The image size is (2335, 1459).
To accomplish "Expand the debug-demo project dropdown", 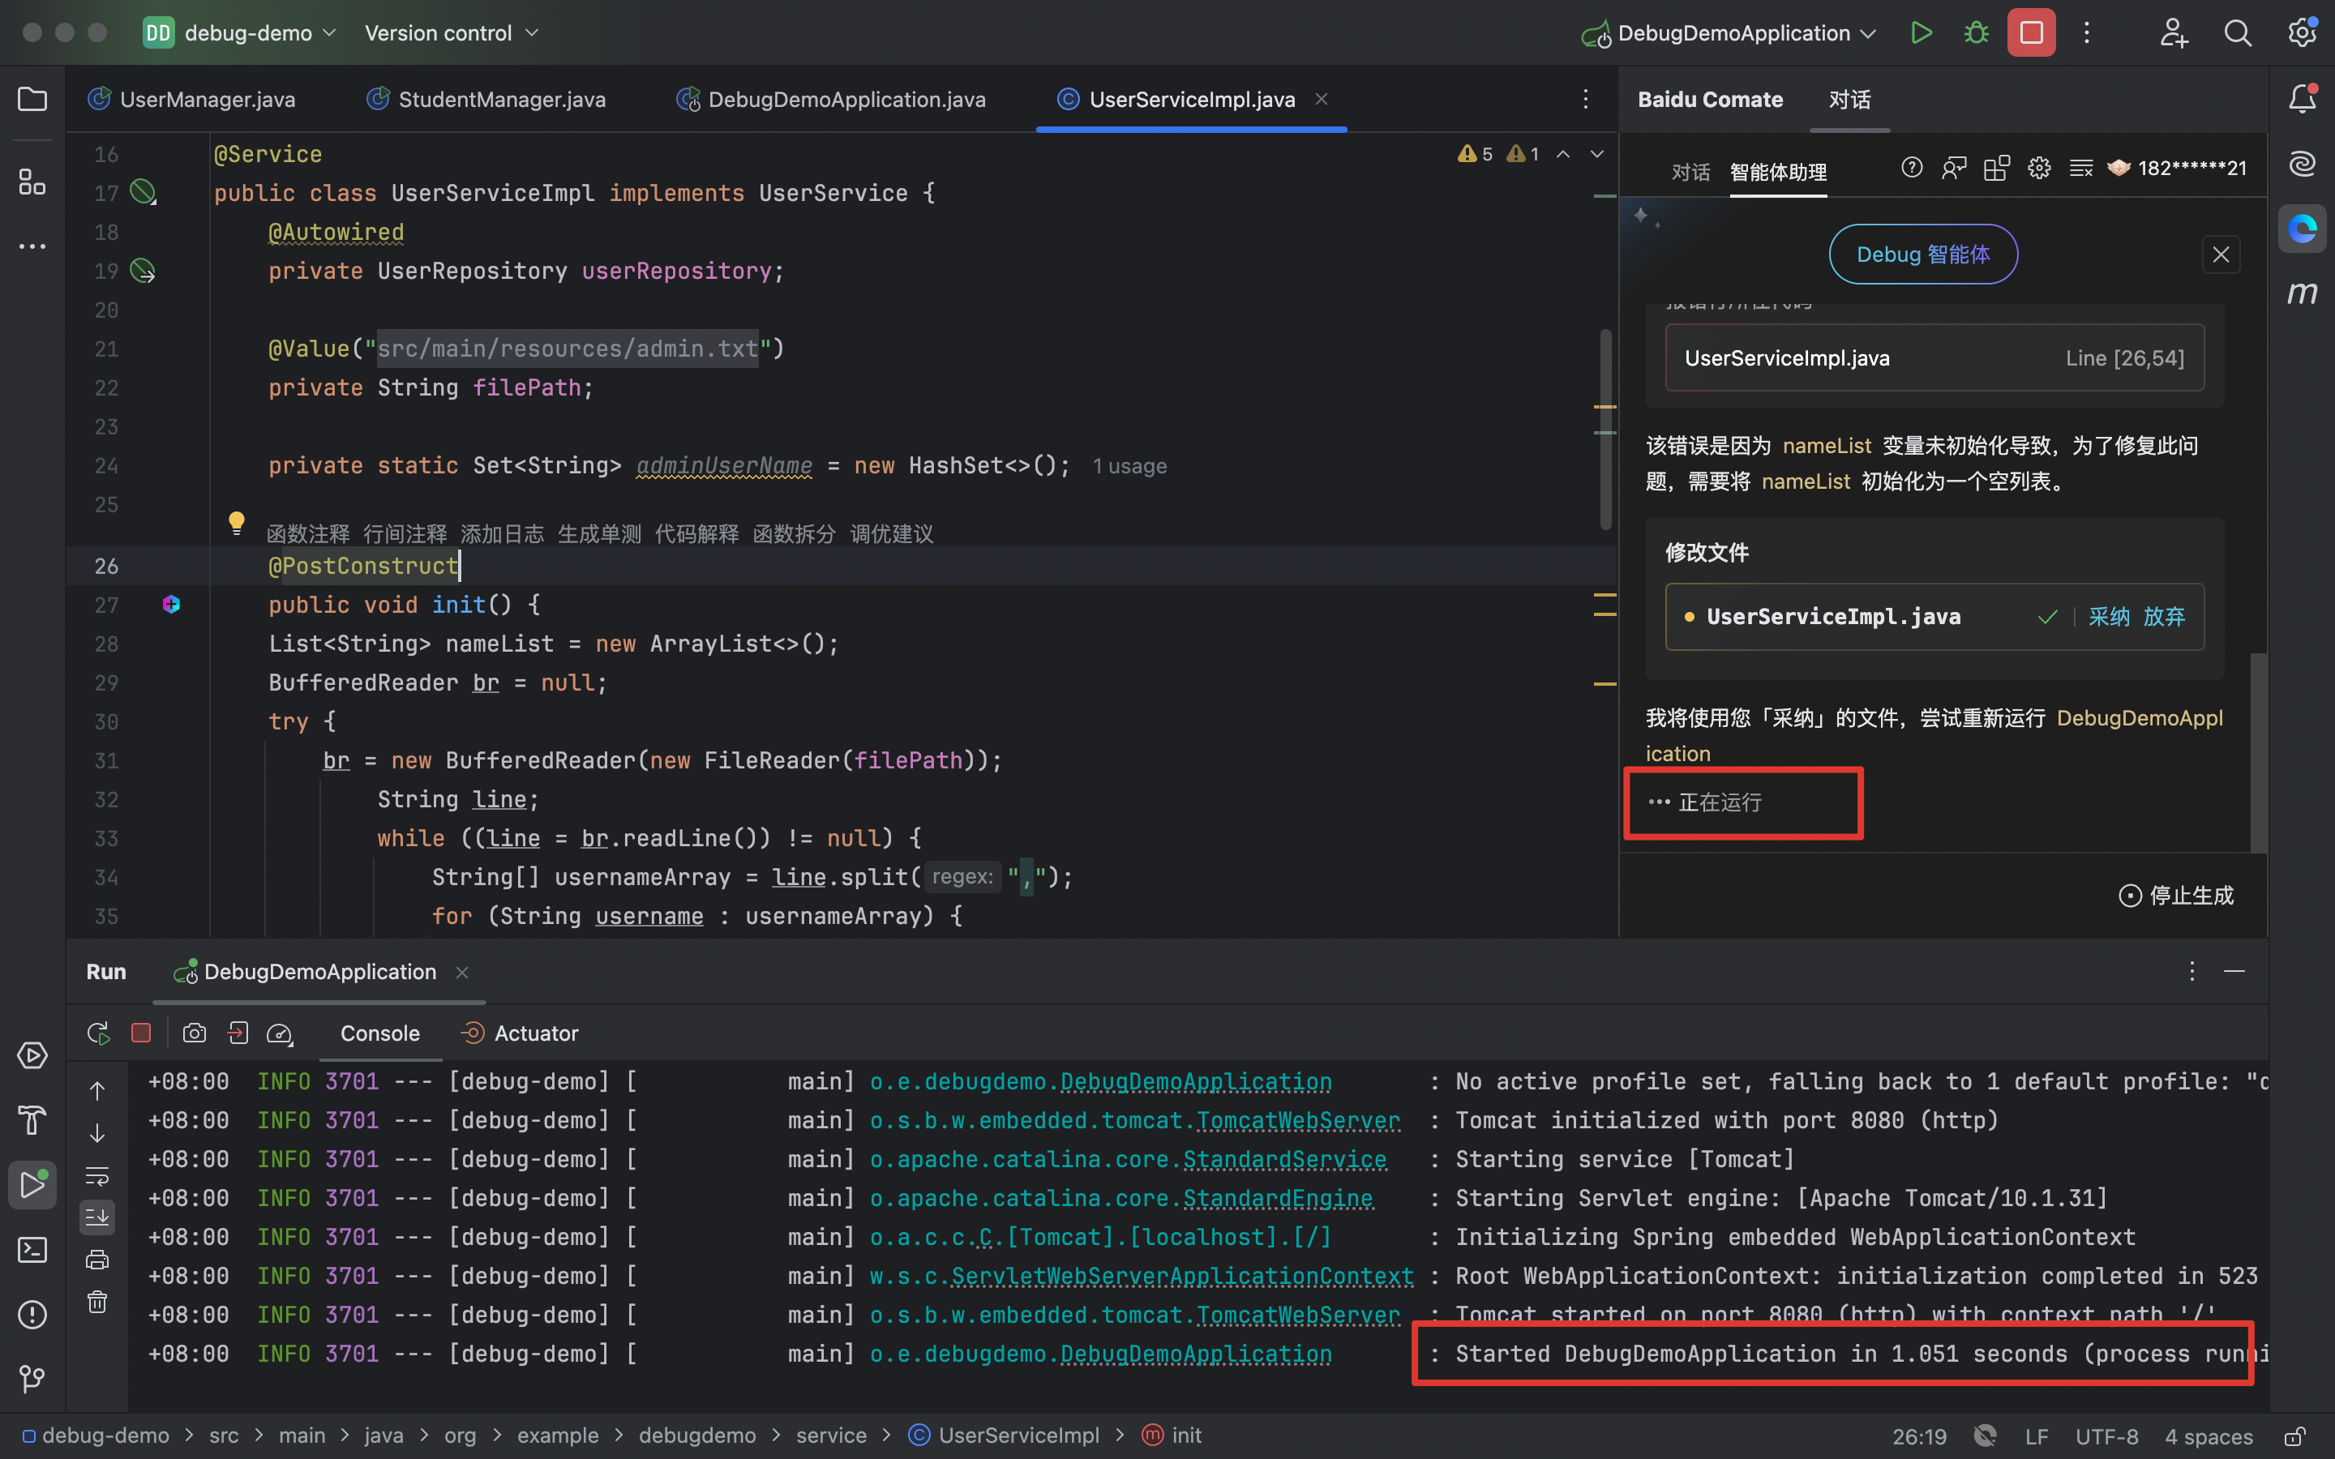I will [x=240, y=32].
